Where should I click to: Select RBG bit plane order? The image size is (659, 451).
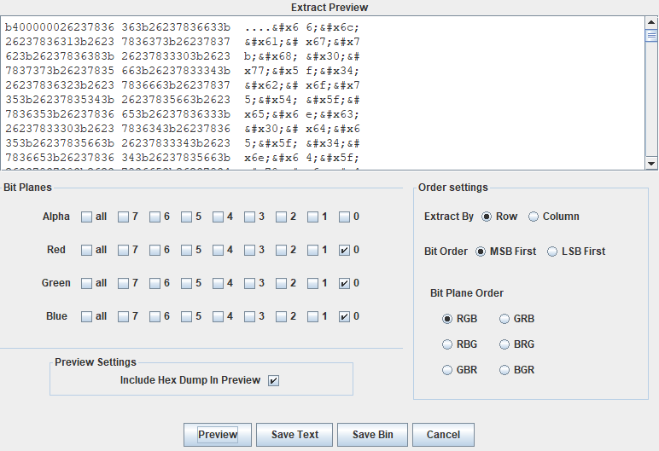[447, 344]
